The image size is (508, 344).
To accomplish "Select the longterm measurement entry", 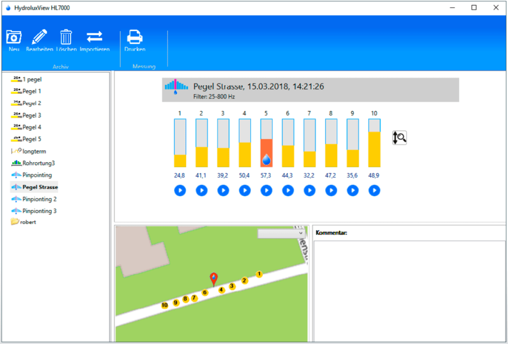I will tap(34, 151).
